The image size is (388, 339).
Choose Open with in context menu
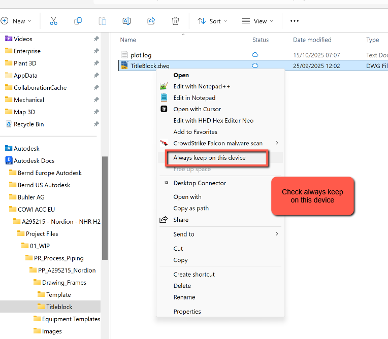pyautogui.click(x=187, y=197)
